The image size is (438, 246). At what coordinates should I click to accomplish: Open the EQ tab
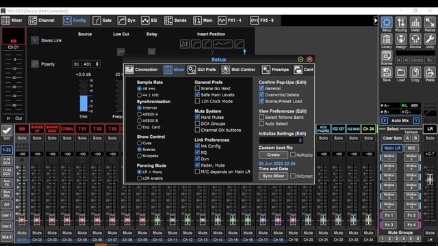pos(149,20)
